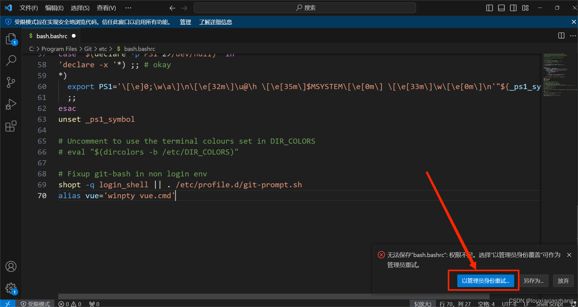Expand the Git breadcrumb segment
578x307 pixels.
click(88, 49)
